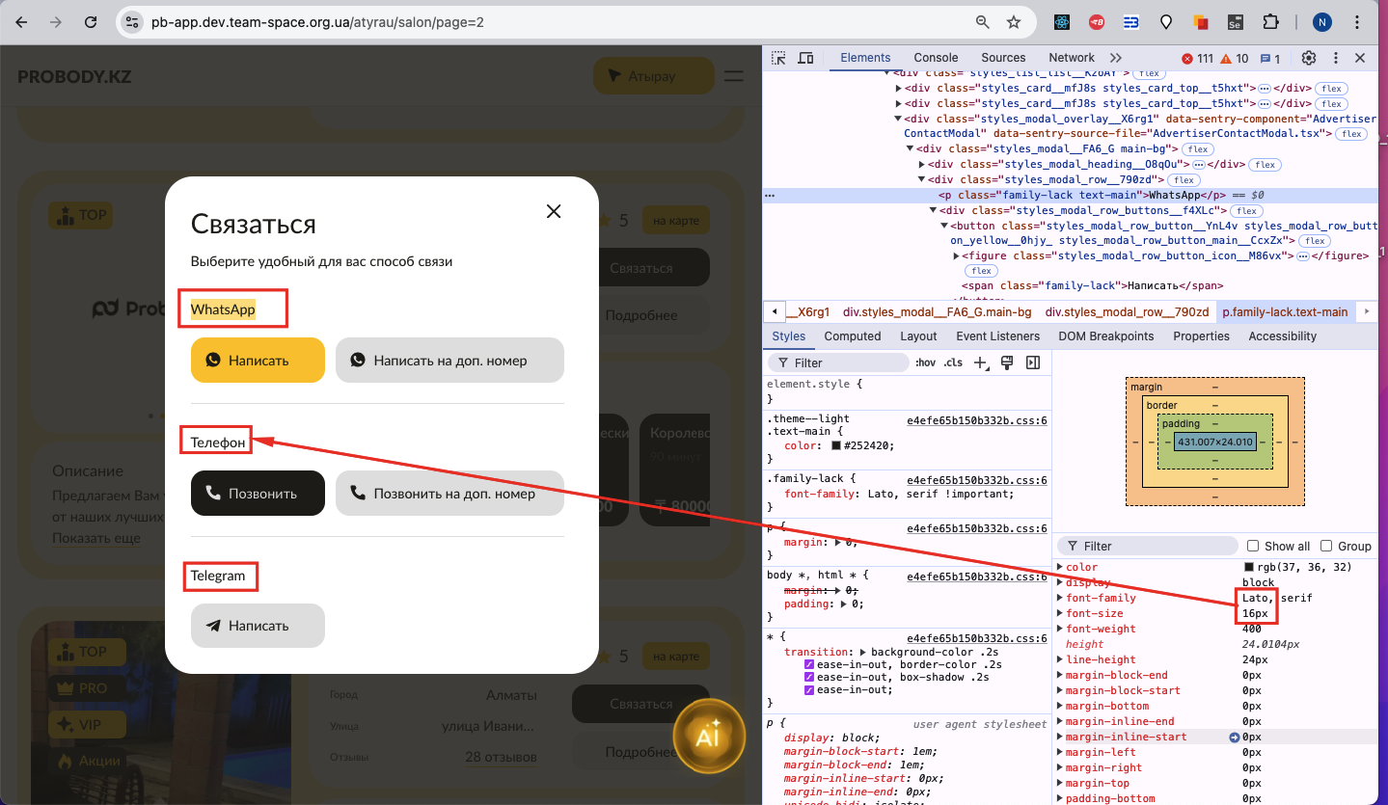Toggle the rendering emulations paintbrush icon
The image size is (1388, 805).
[x=1007, y=362]
